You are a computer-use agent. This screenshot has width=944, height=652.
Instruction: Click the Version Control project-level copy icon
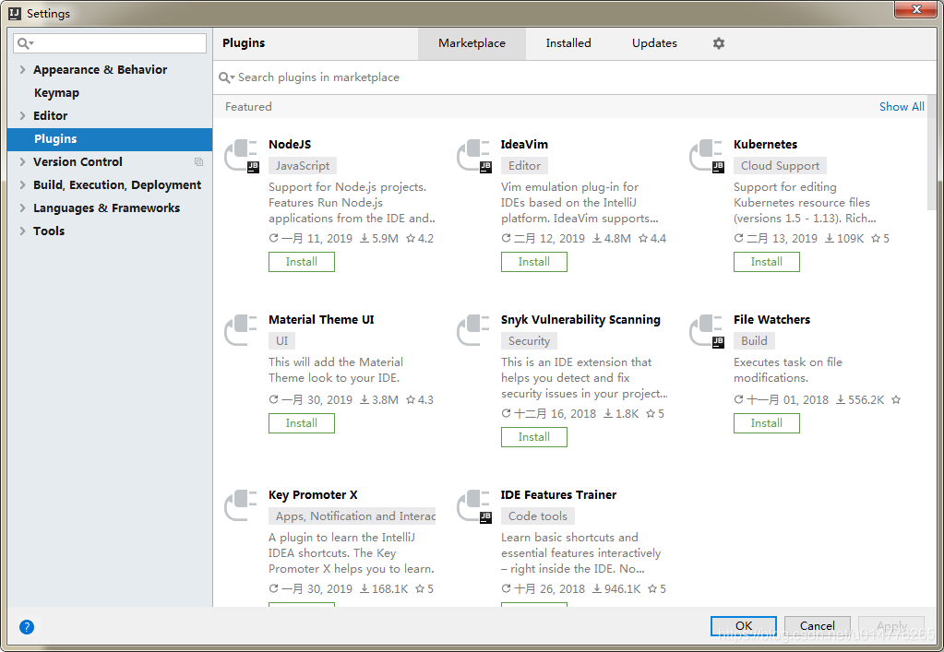pos(198,161)
